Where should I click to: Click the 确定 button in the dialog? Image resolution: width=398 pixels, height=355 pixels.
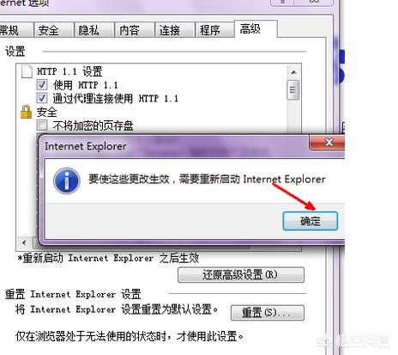pos(311,221)
